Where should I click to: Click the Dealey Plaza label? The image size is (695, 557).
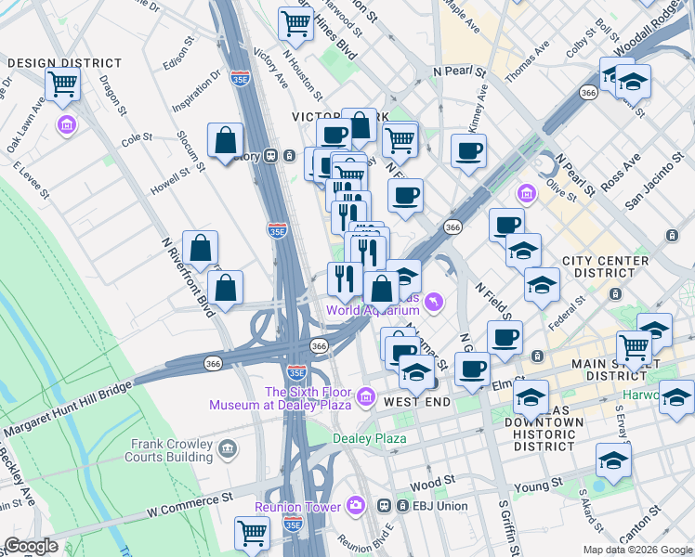click(x=370, y=439)
